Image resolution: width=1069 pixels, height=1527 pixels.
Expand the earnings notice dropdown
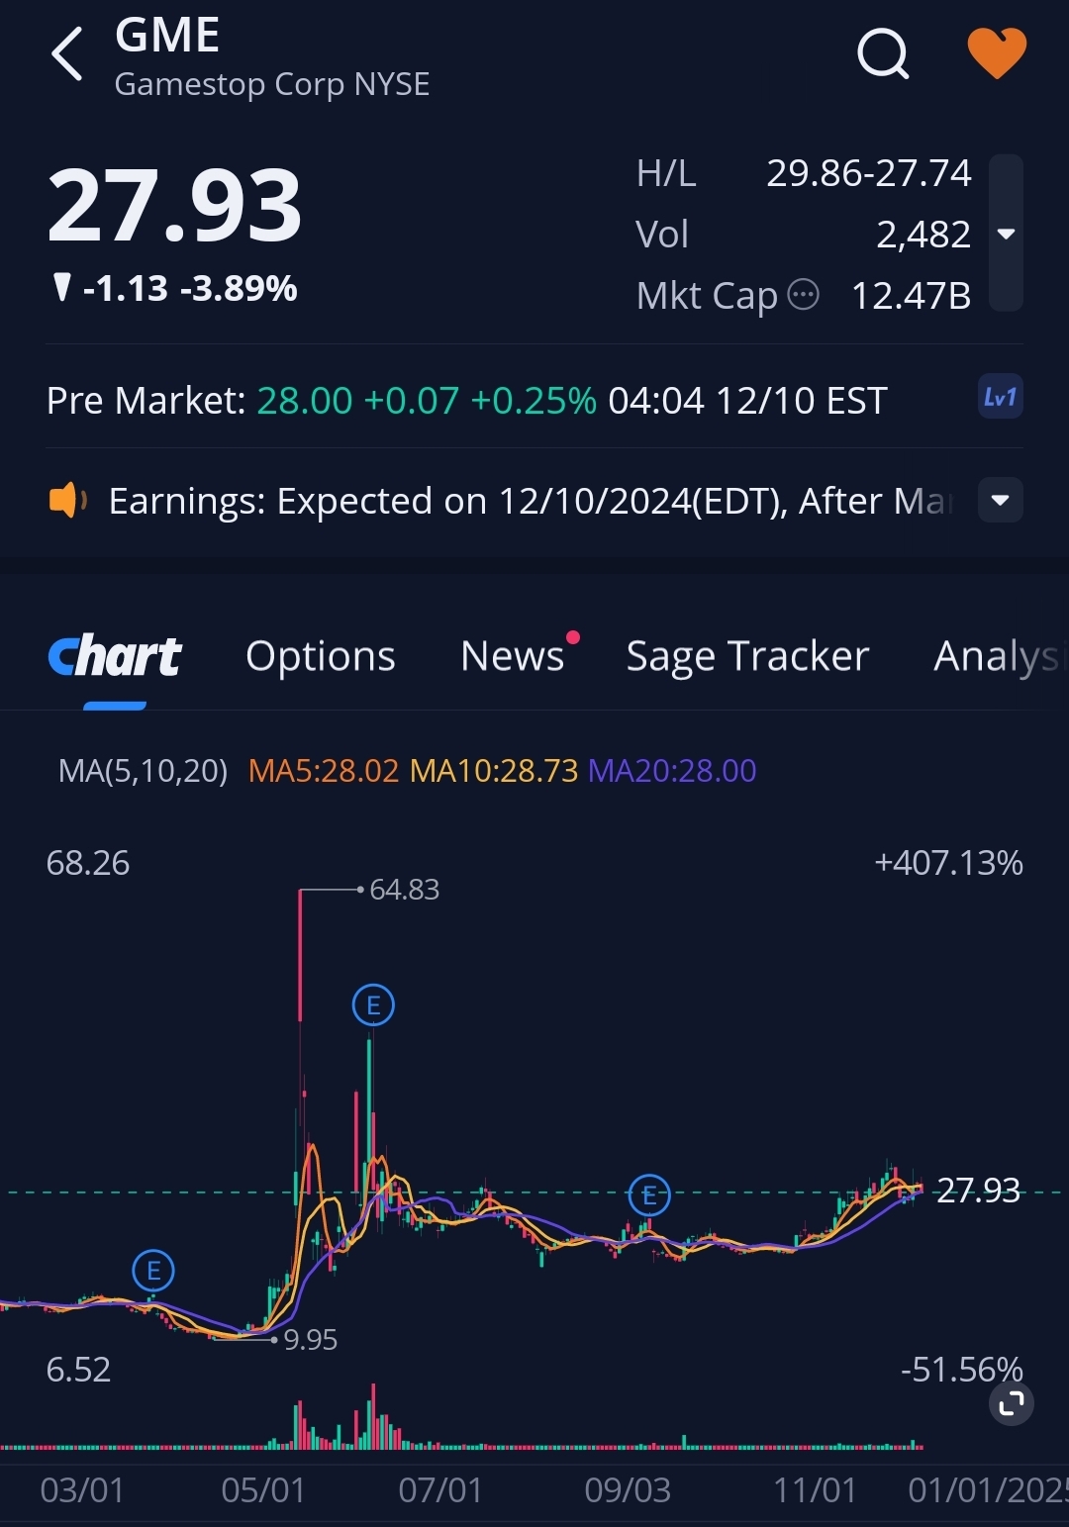[x=1001, y=500]
